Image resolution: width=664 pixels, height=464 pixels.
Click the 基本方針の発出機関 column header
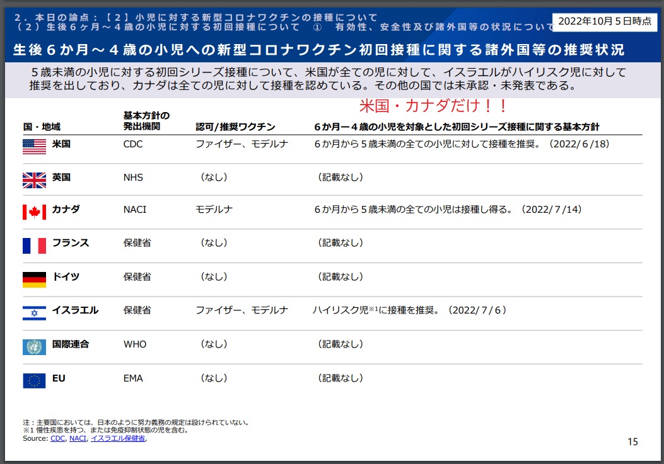coord(146,121)
